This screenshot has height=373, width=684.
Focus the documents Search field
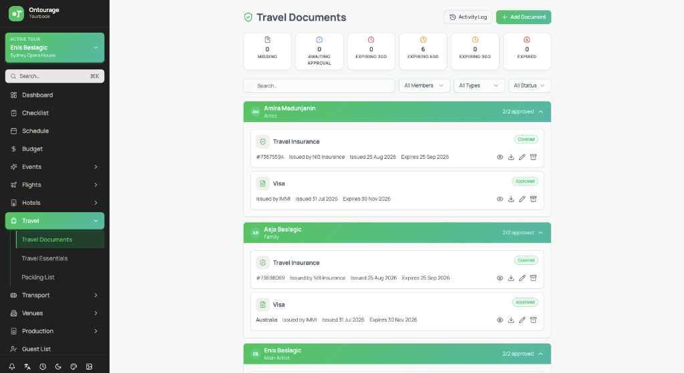pyautogui.click(x=319, y=85)
